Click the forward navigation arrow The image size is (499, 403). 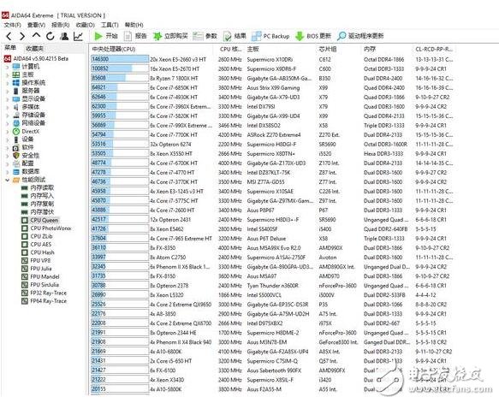pos(22,36)
